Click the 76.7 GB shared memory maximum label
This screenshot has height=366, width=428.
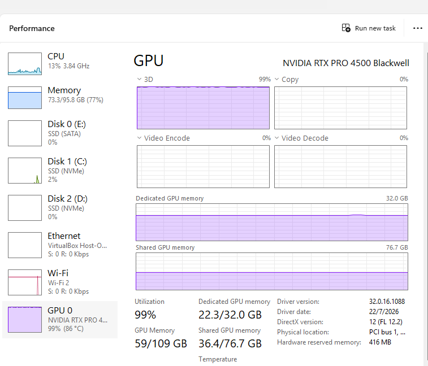point(397,247)
